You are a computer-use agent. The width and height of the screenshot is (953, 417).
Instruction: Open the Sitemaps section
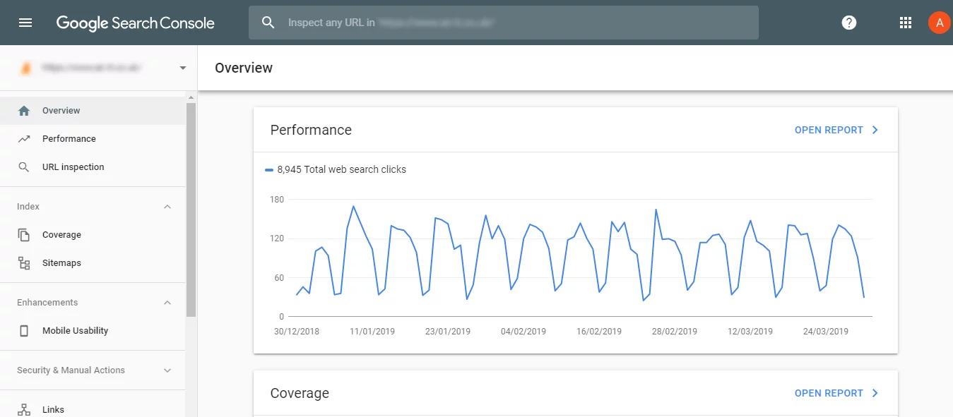pos(61,262)
